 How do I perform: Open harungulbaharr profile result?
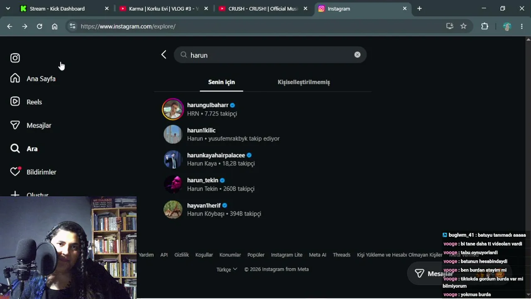264,109
